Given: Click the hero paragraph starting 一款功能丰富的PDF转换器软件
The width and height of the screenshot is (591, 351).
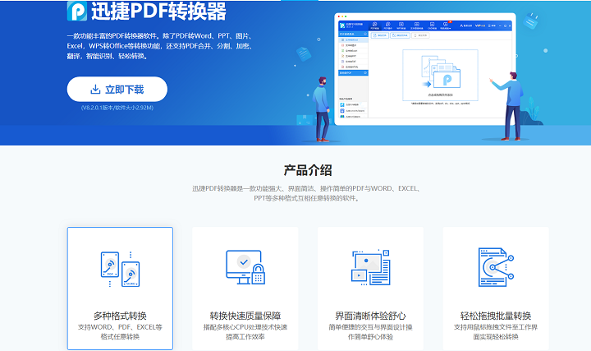Looking at the screenshot, I should tap(160, 46).
